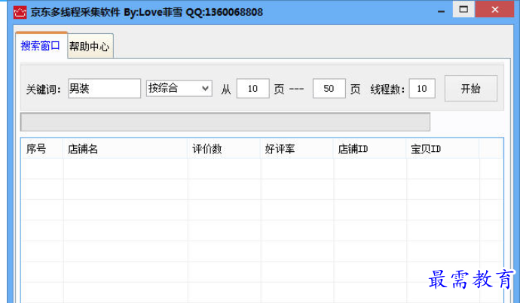The image size is (520, 303).
Task: Focus the 关键词 input containing 男装
Action: [105, 88]
